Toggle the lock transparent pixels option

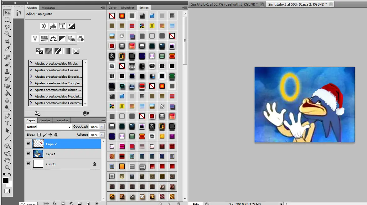click(39, 135)
